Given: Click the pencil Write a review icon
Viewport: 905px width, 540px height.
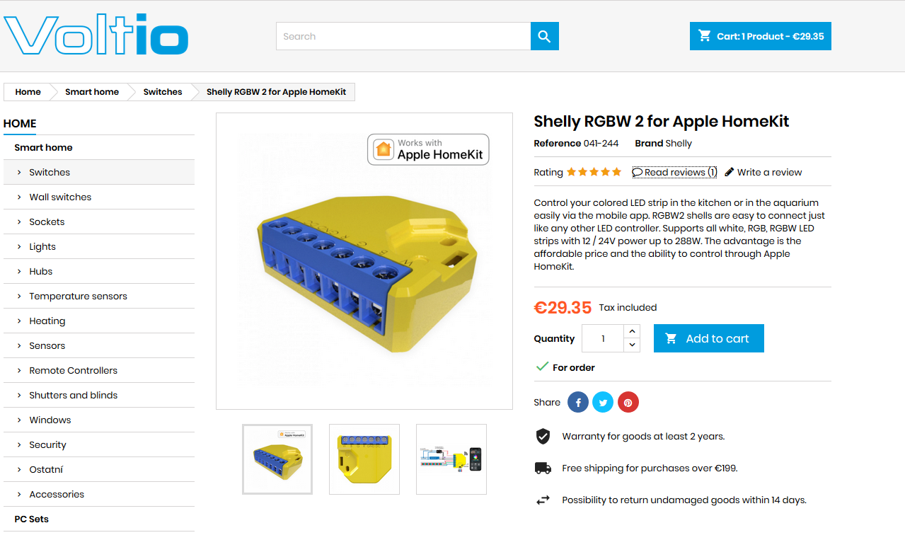Looking at the screenshot, I should (730, 172).
